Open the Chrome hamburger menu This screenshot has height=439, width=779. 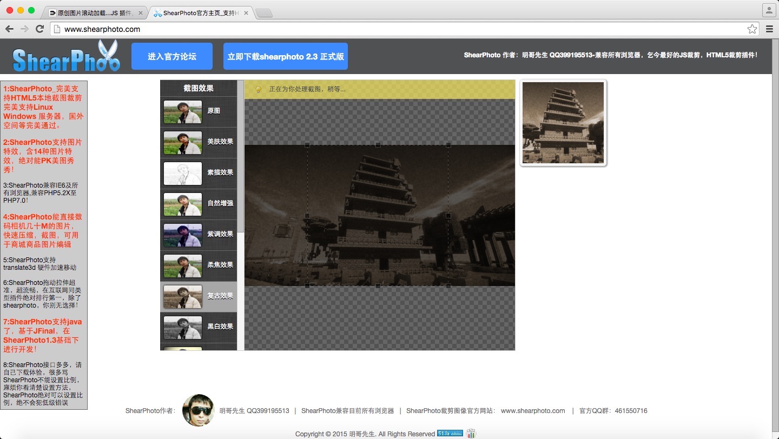pyautogui.click(x=769, y=29)
